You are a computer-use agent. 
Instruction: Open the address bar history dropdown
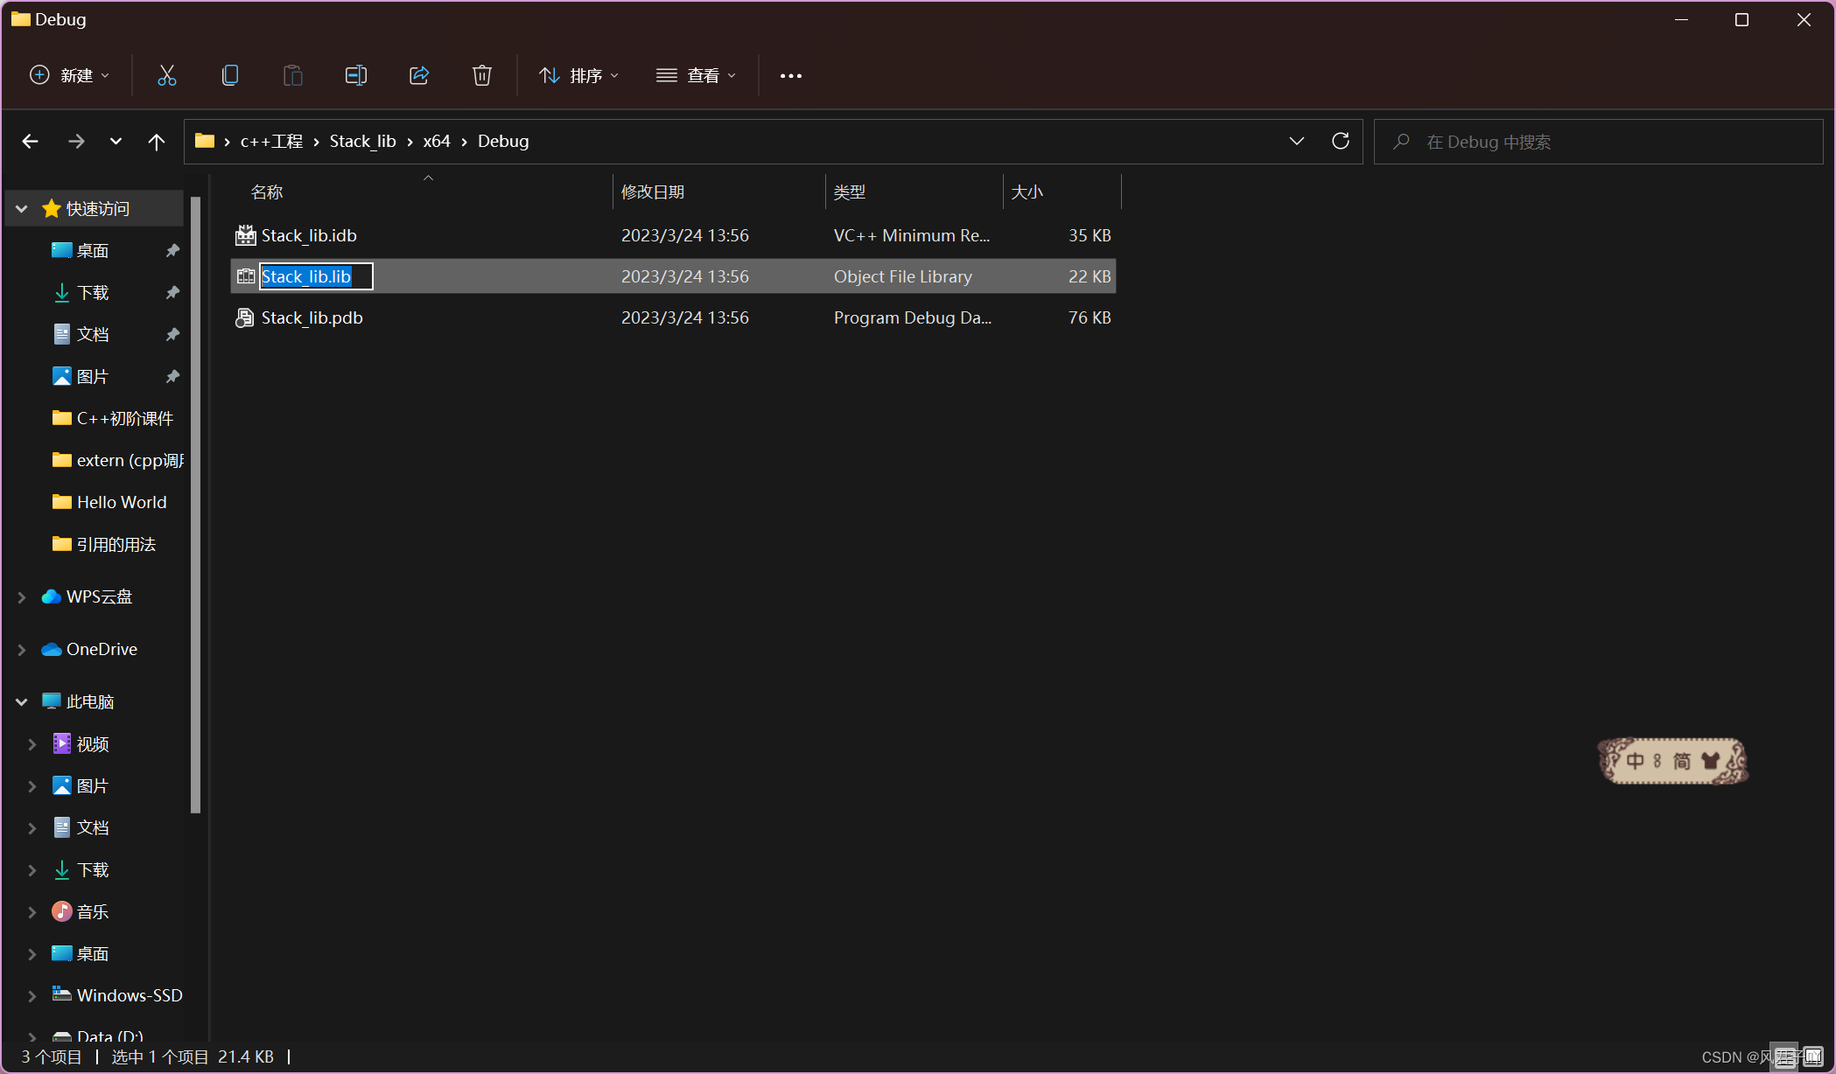click(x=1296, y=141)
